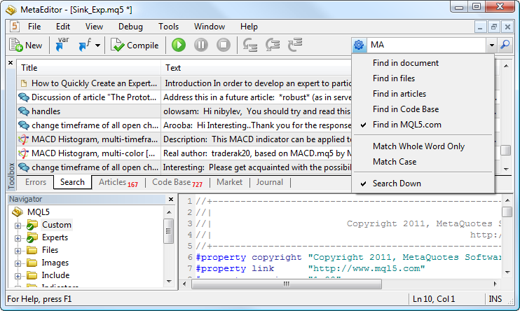Sort results by the Text column header

pyautogui.click(x=256, y=68)
